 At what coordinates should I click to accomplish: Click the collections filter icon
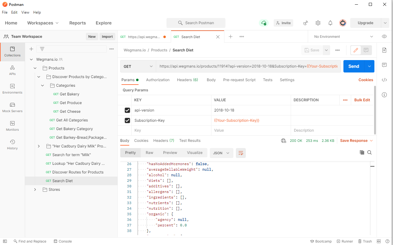(x=42, y=49)
